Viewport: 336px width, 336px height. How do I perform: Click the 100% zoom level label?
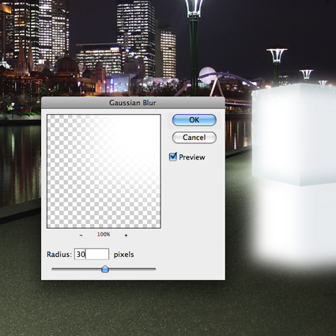tap(104, 234)
